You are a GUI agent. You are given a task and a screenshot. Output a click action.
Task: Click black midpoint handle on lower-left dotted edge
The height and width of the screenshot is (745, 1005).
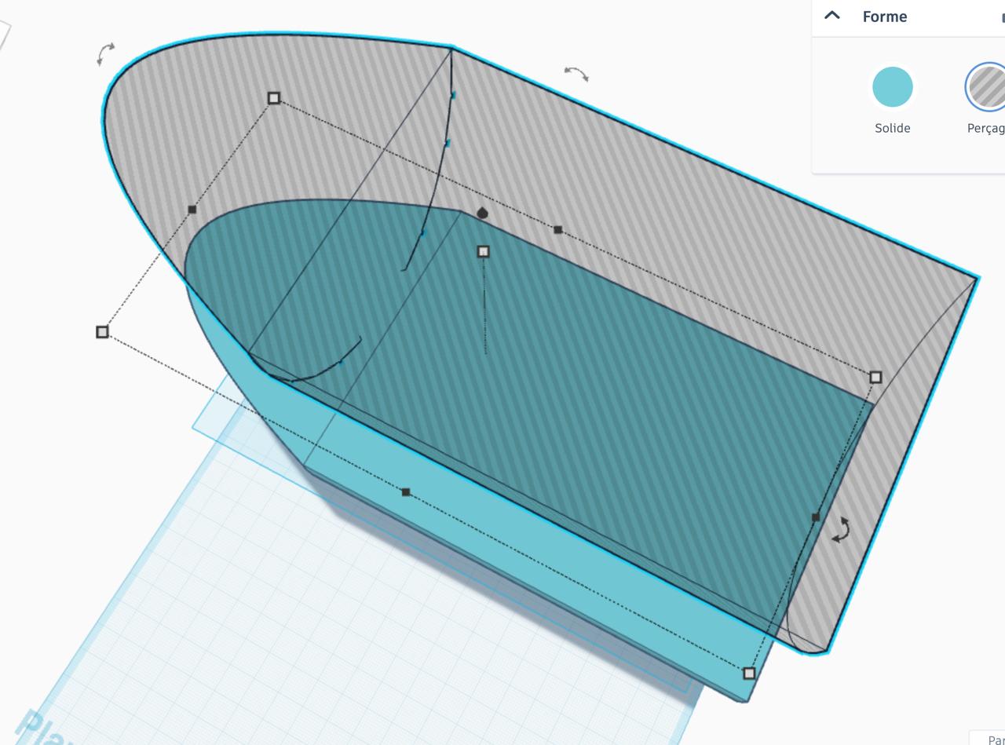406,492
